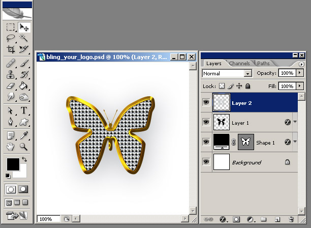Open the Opacity slider arrow
The width and height of the screenshot is (311, 228).
click(x=300, y=73)
